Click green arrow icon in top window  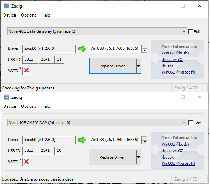[x=82, y=49]
